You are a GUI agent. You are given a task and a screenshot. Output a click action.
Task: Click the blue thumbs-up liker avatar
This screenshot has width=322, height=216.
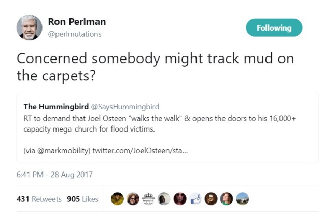(196, 199)
